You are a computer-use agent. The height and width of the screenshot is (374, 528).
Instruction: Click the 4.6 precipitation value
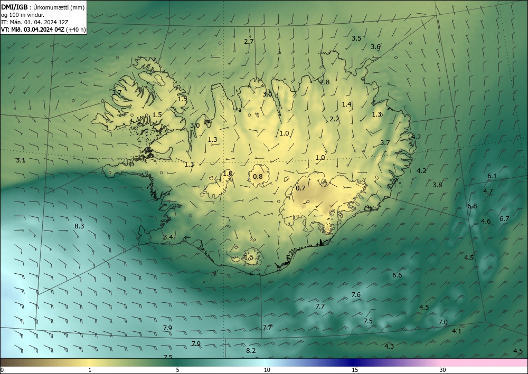coord(486,222)
